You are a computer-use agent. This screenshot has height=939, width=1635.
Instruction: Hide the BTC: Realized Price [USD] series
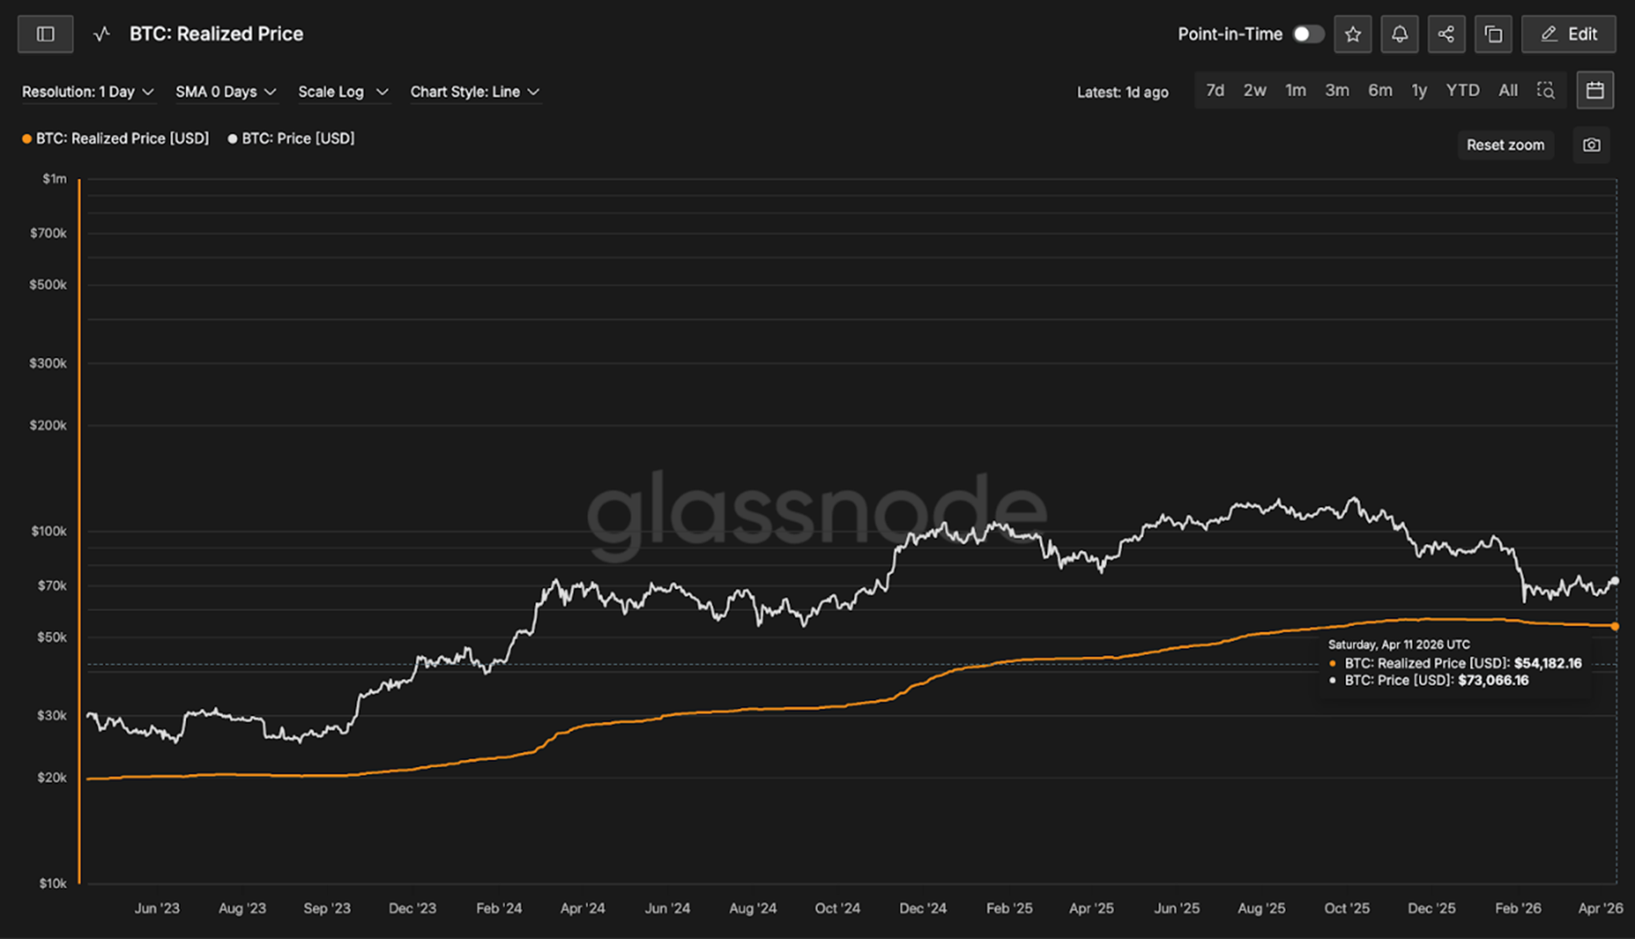pos(116,139)
